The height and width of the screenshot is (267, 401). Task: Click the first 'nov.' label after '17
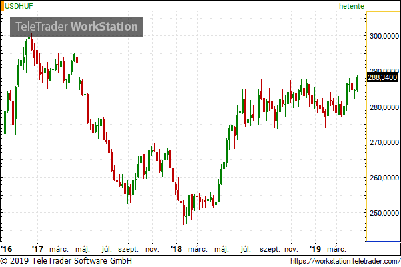click(x=152, y=249)
